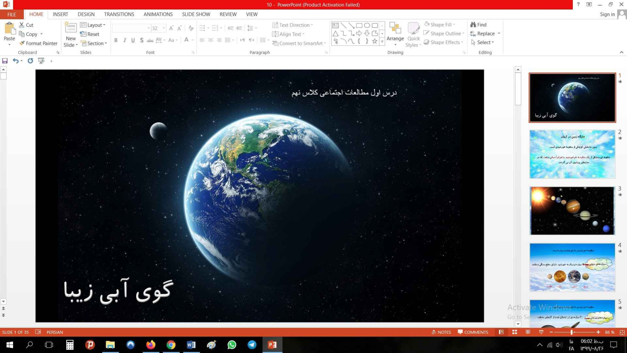Toggle the Notes pane in the status bar
The width and height of the screenshot is (627, 353).
[x=441, y=332]
